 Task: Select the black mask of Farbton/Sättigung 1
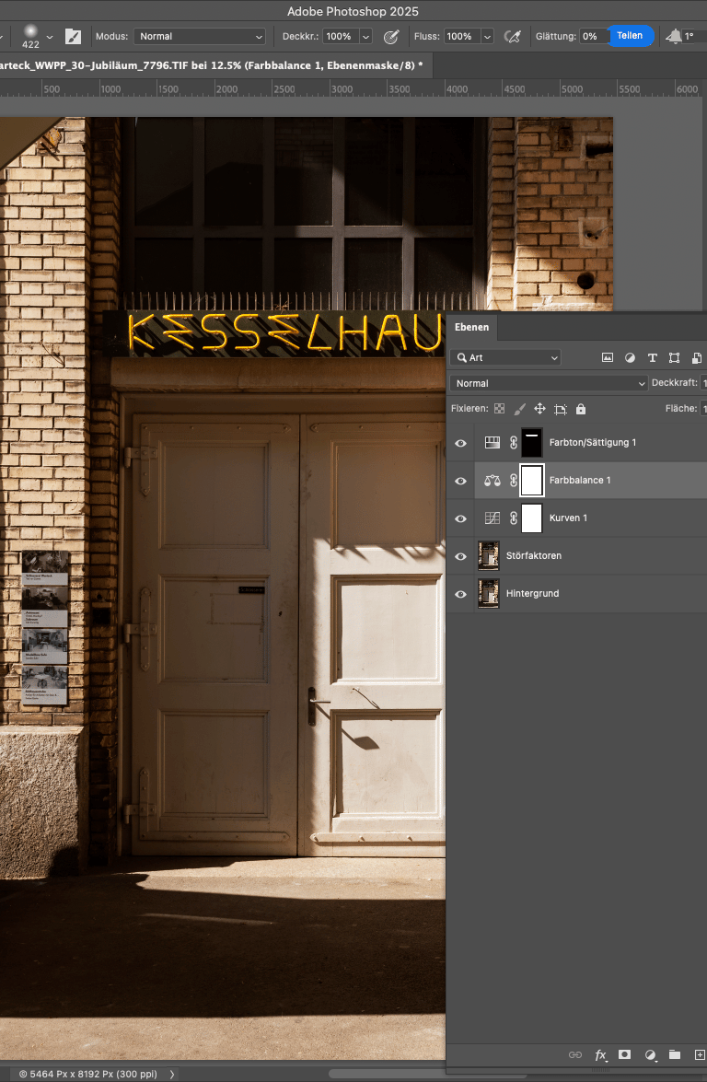tap(532, 442)
